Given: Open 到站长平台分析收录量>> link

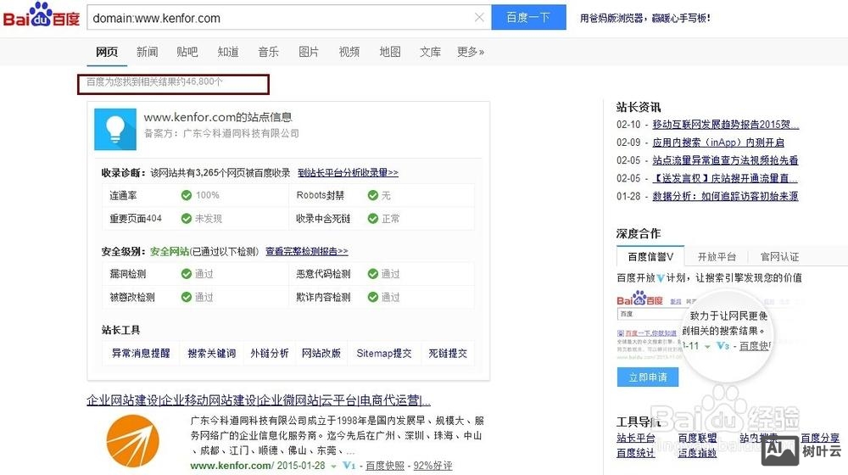Looking at the screenshot, I should (348, 172).
